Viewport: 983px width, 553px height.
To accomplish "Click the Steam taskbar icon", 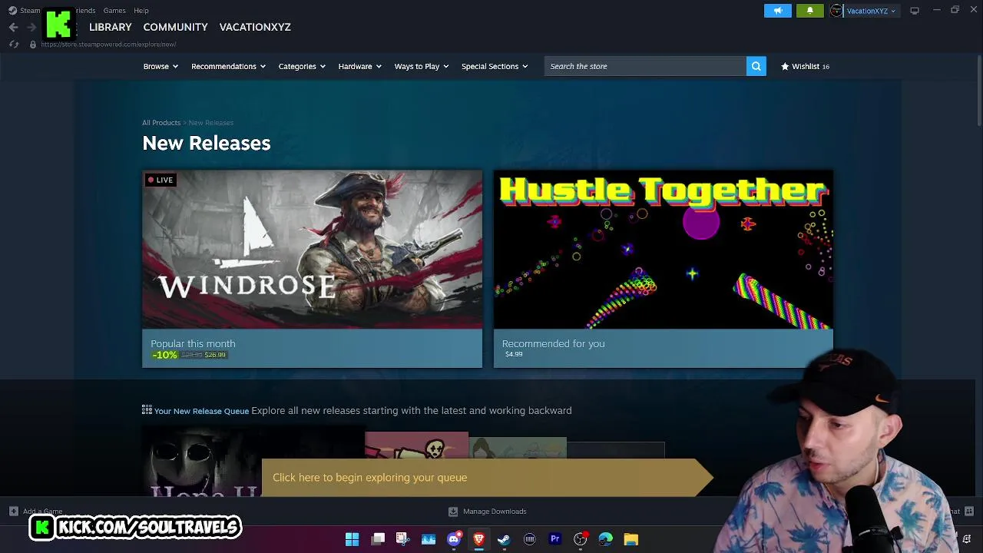I will pyautogui.click(x=504, y=539).
